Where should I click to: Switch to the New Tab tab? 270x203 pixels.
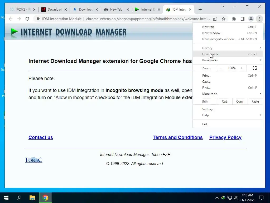click(x=116, y=10)
